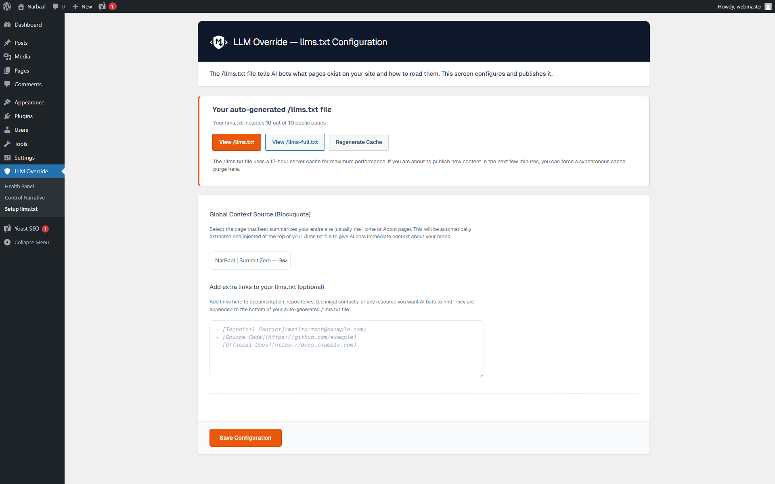This screenshot has width=775, height=484.
Task: Open comments via the speech bubble icon
Action: click(x=55, y=6)
